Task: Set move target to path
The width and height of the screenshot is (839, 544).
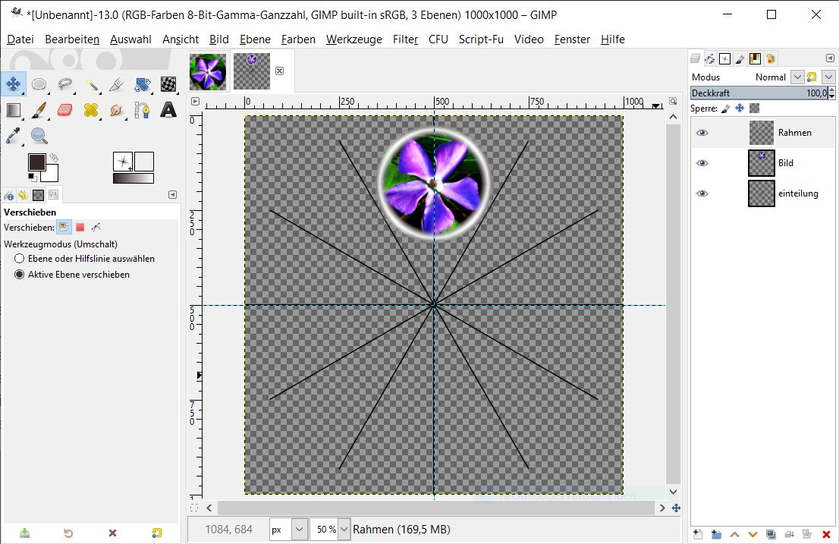Action: point(96,228)
